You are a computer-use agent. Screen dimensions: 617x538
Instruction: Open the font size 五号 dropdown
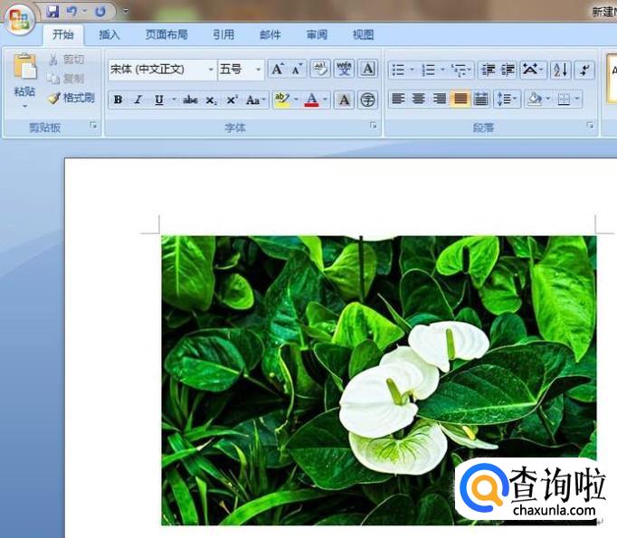click(258, 70)
